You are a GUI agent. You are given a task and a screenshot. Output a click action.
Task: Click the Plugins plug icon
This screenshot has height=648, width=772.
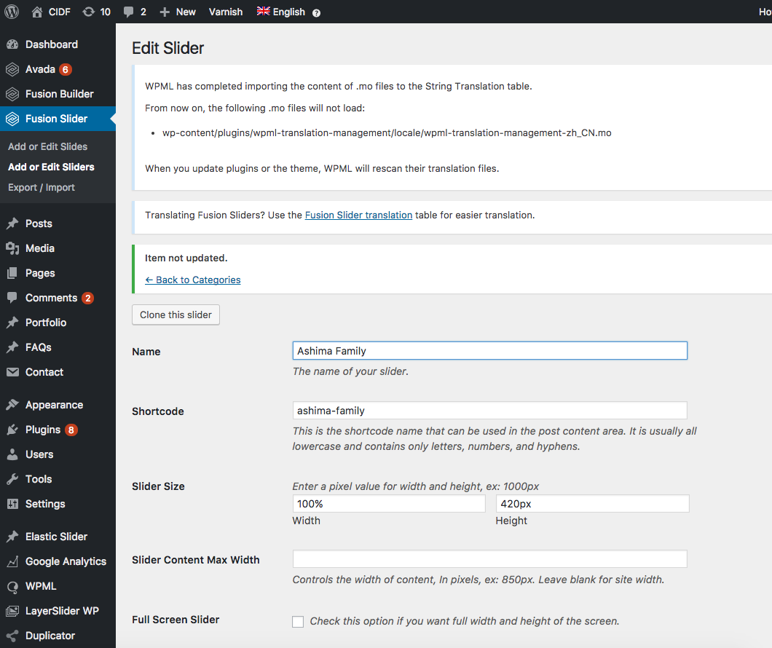(12, 430)
